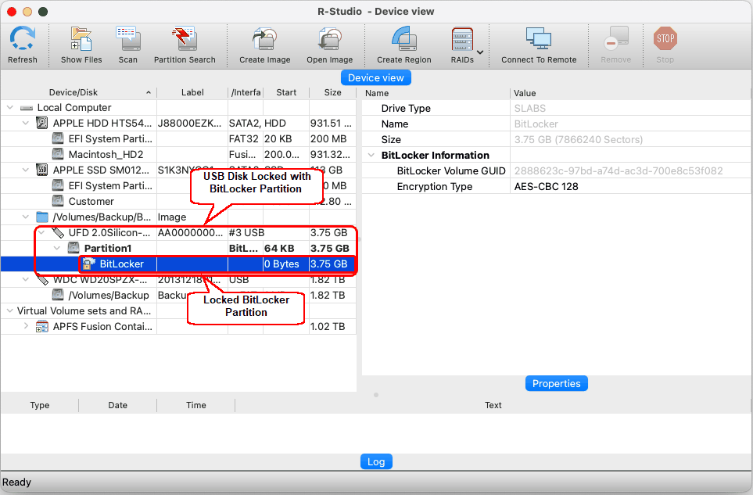Click the Local Computer icon
This screenshot has width=753, height=495.
[27, 108]
